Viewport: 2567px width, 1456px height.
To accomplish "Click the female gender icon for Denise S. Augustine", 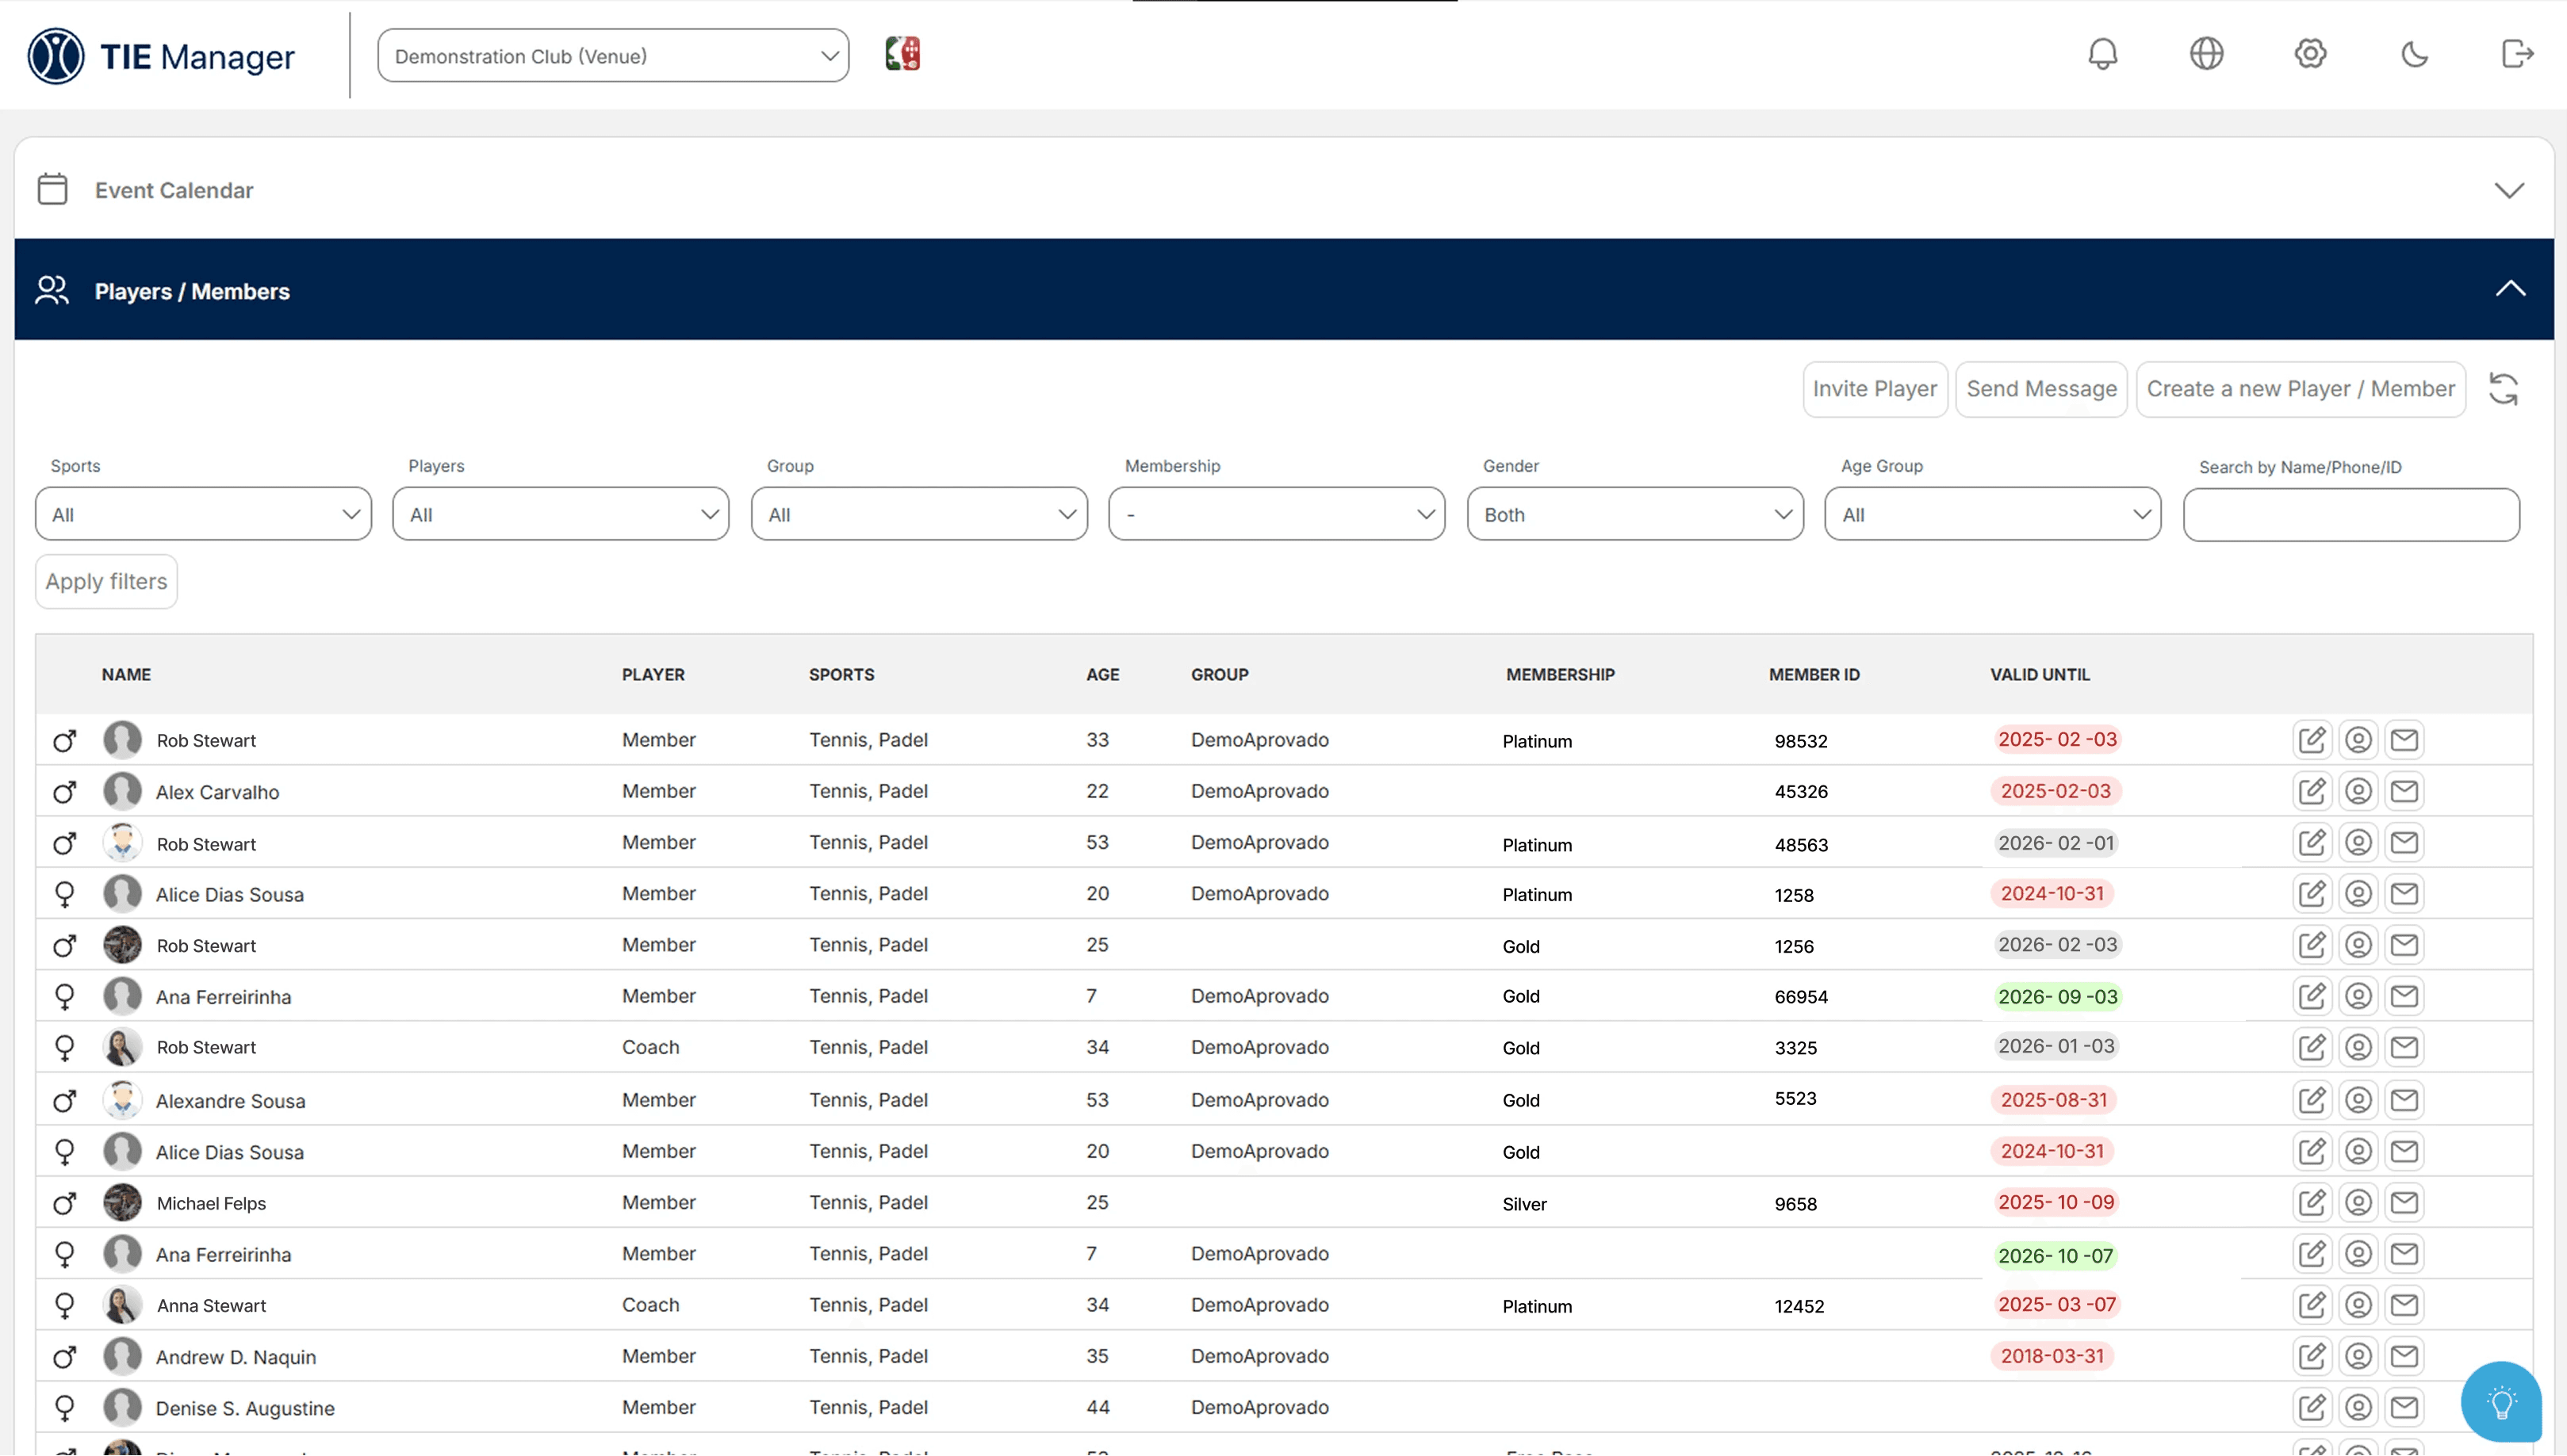I will [x=65, y=1408].
